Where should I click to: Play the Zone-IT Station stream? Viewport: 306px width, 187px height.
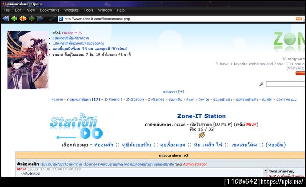(x=85, y=133)
